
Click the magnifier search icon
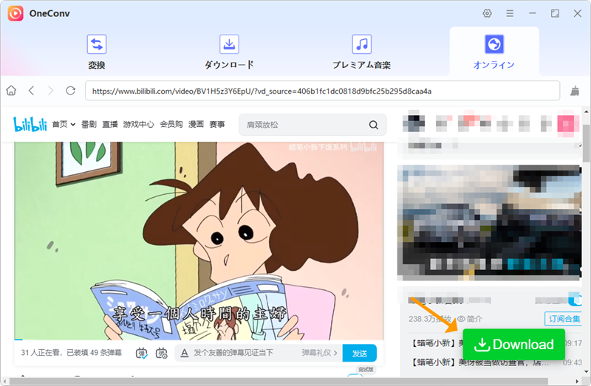[374, 125]
